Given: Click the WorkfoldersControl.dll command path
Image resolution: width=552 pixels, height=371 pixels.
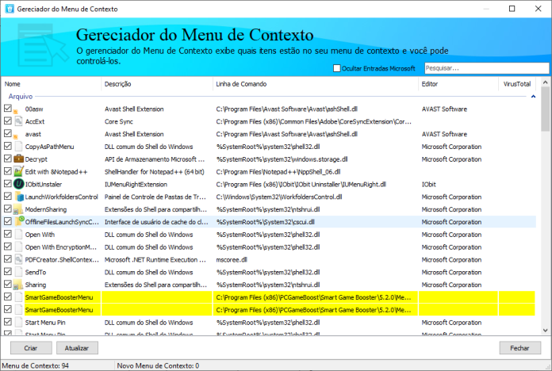Looking at the screenshot, I should pos(279,197).
